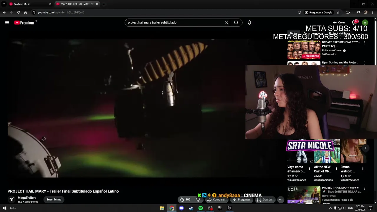Viewport: 377px width, 212px height.
Task: Click Preguntar a Google in toolbar
Action: click(319, 12)
